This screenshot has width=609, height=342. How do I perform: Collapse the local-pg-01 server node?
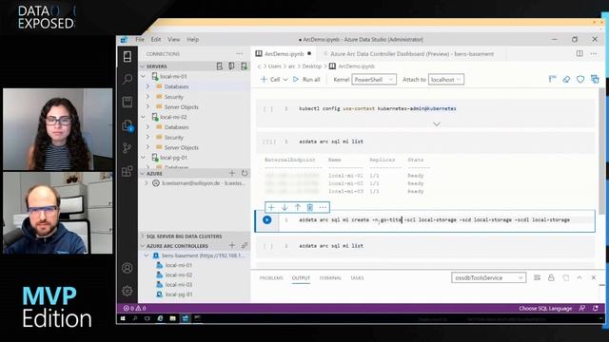click(144, 158)
